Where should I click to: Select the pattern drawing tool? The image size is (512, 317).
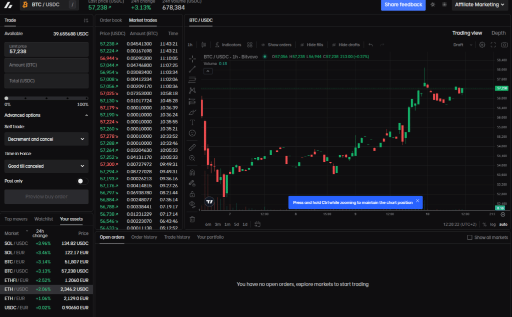(x=192, y=91)
